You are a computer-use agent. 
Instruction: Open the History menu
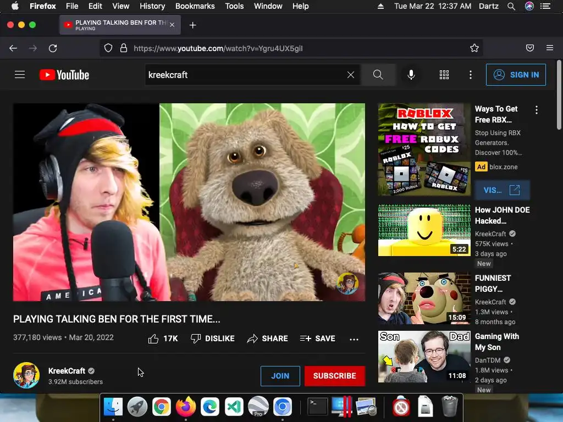[x=152, y=6]
